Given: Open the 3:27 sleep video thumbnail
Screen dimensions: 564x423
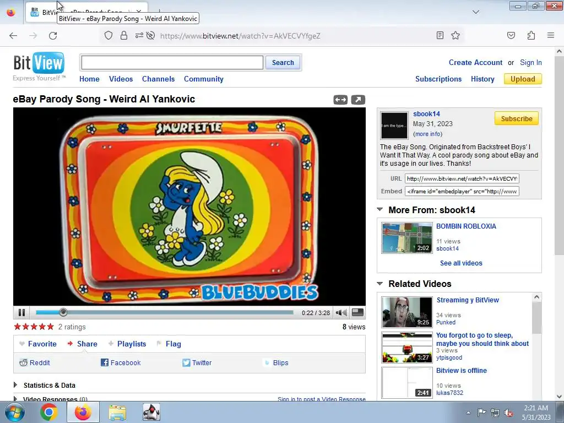Looking at the screenshot, I should click(407, 348).
